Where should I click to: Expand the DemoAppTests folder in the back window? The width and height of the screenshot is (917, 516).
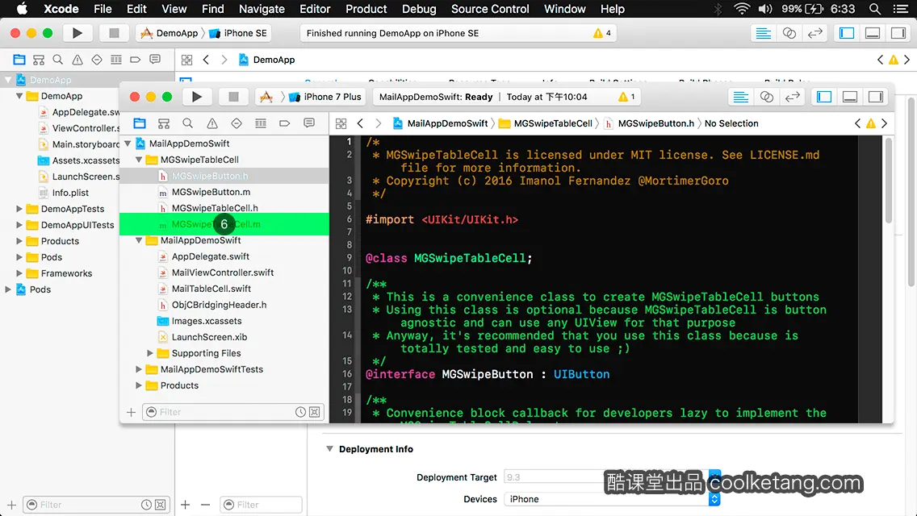(19, 209)
